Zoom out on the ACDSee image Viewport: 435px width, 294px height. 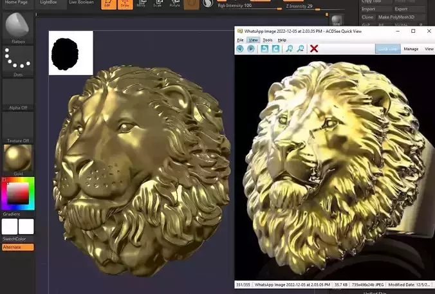click(300, 49)
